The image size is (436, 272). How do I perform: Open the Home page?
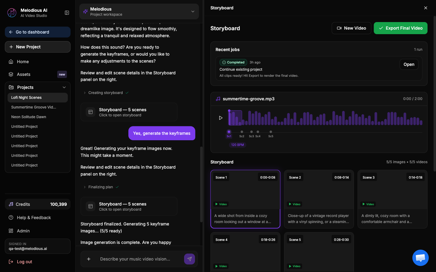click(x=38, y=62)
